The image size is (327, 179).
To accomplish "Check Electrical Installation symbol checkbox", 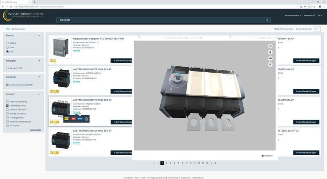I will point(7,110).
